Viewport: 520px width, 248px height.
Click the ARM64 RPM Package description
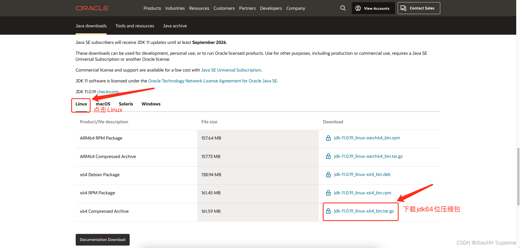pos(101,138)
